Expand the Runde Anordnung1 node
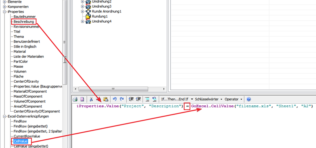The width and height of the screenshot is (316, 148). pos(82,11)
